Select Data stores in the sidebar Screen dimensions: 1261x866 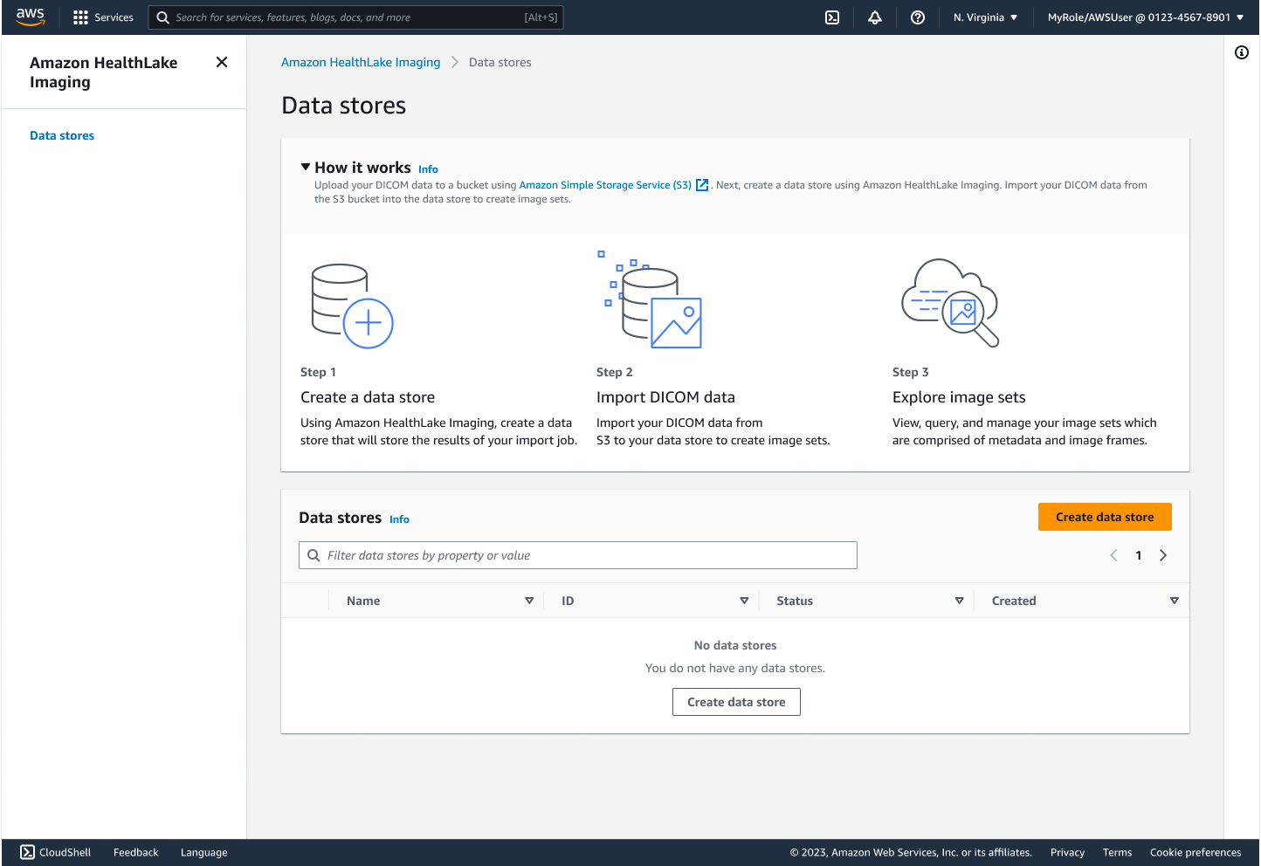coord(62,135)
